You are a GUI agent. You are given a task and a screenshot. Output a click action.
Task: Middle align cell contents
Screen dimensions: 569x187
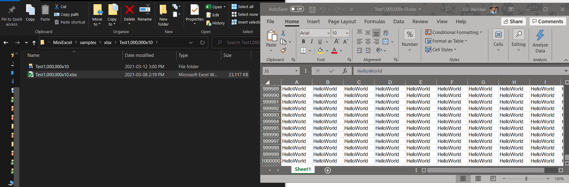[x=368, y=33]
